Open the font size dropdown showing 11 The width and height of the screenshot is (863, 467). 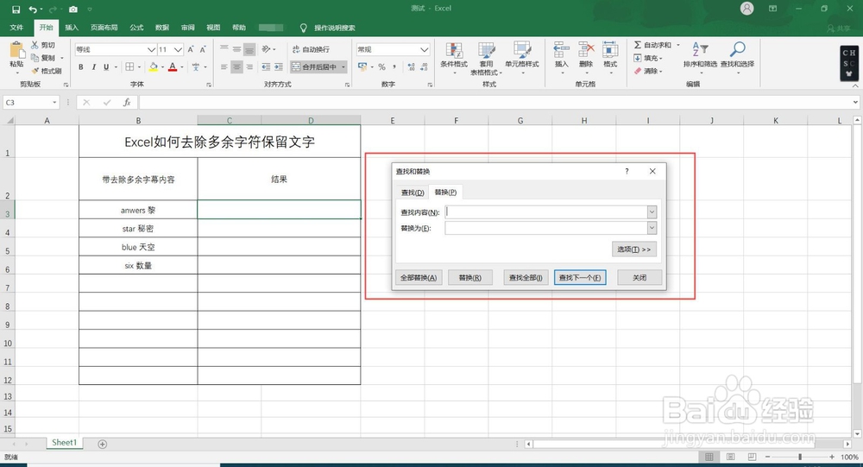(x=178, y=49)
